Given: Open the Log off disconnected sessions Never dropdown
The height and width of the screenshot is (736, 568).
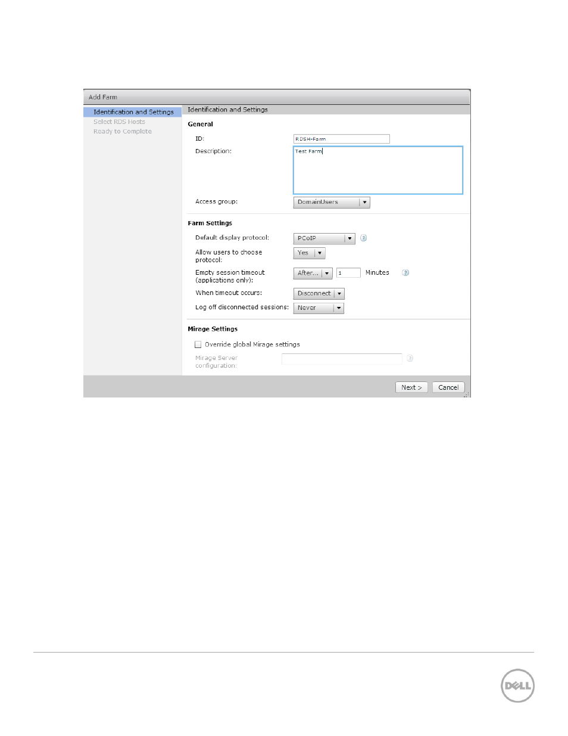Looking at the screenshot, I should tap(319, 308).
